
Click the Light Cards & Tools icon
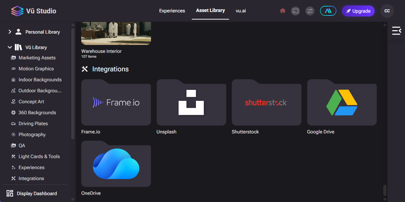click(x=13, y=156)
